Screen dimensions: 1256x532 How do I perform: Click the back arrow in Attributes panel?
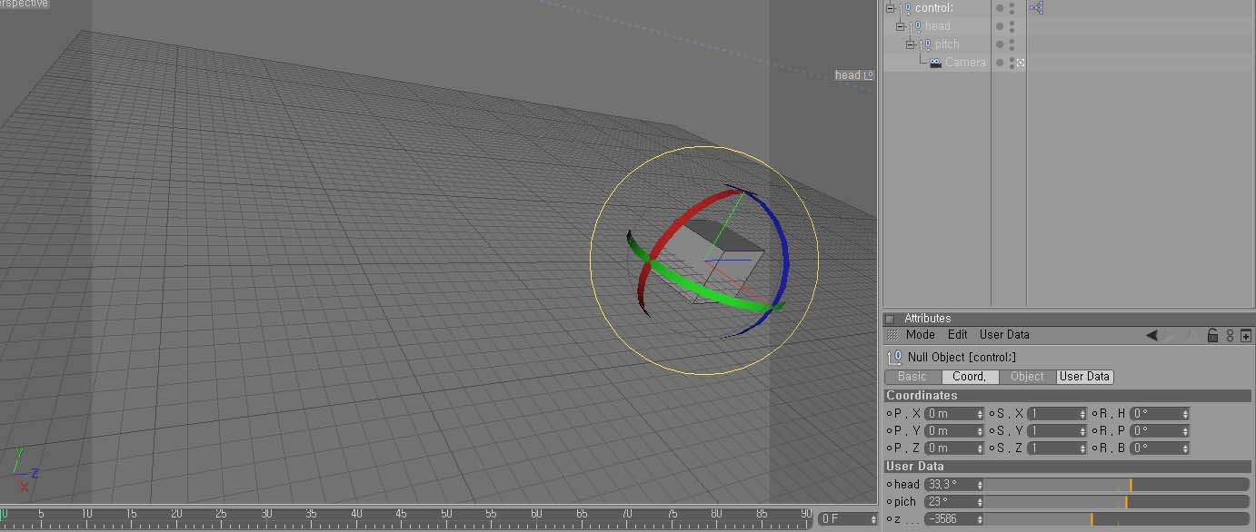1151,335
